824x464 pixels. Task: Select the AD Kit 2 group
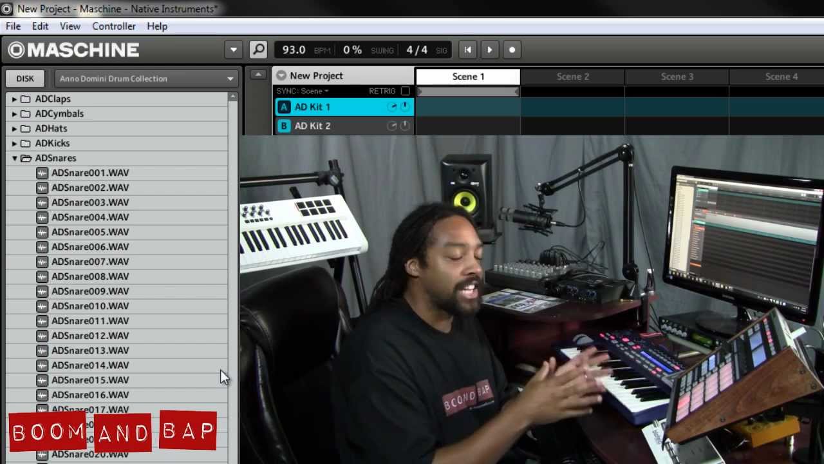point(344,126)
